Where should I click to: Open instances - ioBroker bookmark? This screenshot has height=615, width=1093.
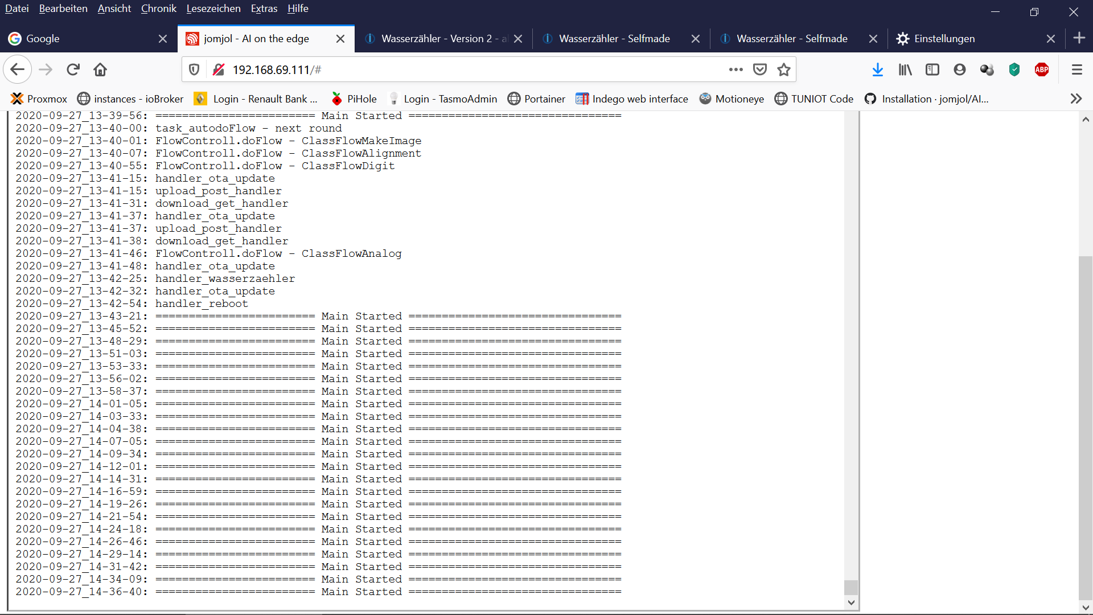130,99
